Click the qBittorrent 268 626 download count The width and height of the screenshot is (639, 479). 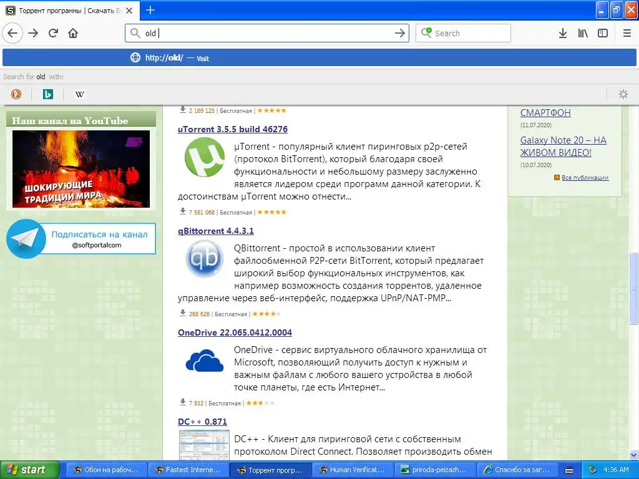tap(199, 314)
